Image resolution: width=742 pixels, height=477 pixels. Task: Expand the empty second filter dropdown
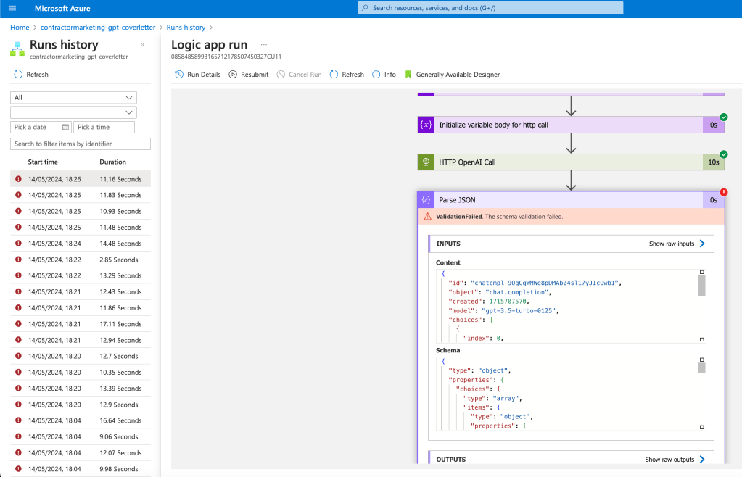[x=73, y=112]
